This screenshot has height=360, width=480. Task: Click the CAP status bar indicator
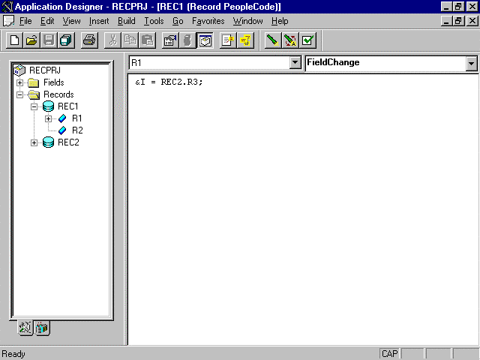[x=390, y=354]
